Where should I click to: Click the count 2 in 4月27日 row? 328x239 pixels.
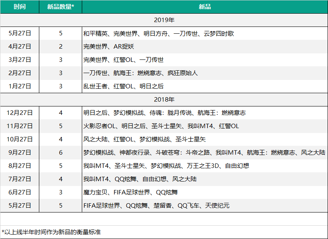click(x=61, y=47)
